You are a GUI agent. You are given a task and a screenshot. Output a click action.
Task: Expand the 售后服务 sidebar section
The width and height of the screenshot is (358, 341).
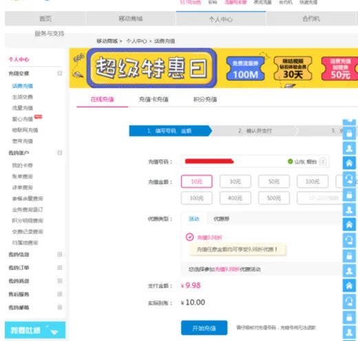(60, 294)
